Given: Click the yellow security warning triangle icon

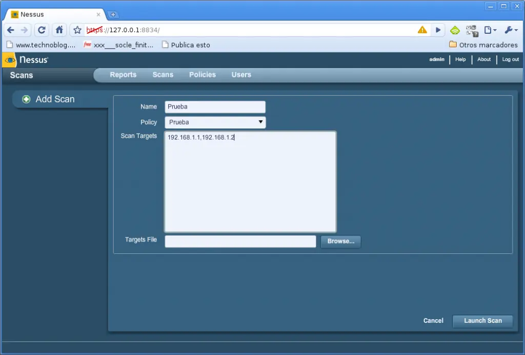Looking at the screenshot, I should click(x=422, y=30).
